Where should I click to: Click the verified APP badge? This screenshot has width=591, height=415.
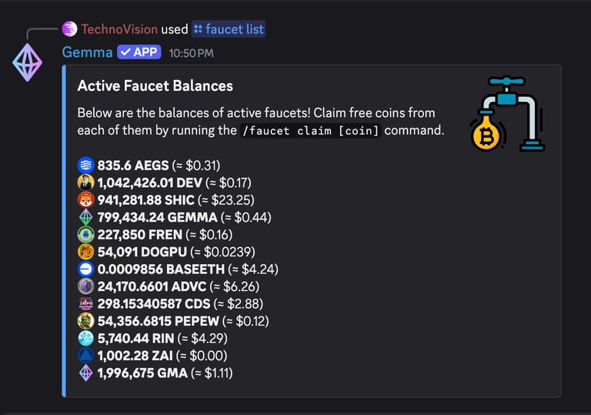coord(139,52)
